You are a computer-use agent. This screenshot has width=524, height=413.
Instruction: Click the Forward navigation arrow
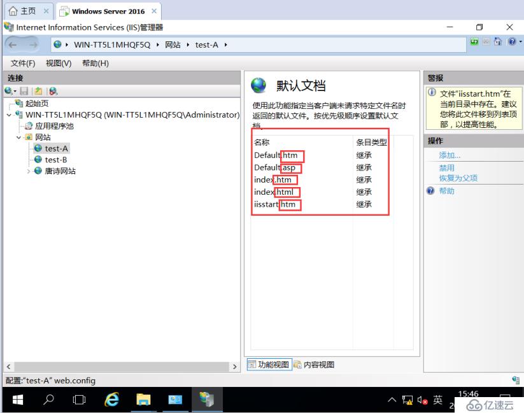(x=32, y=45)
